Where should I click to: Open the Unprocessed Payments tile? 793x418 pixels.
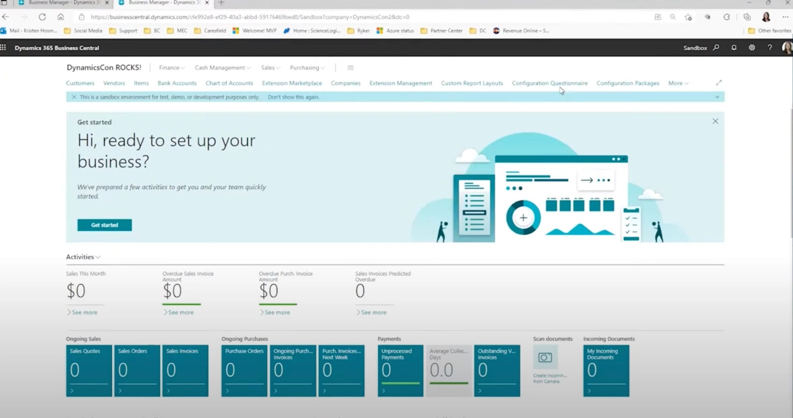click(x=400, y=371)
